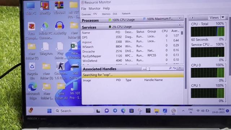Open the New folder (7) desktop folder
This screenshot has width=231, height=130.
coord(32,52)
